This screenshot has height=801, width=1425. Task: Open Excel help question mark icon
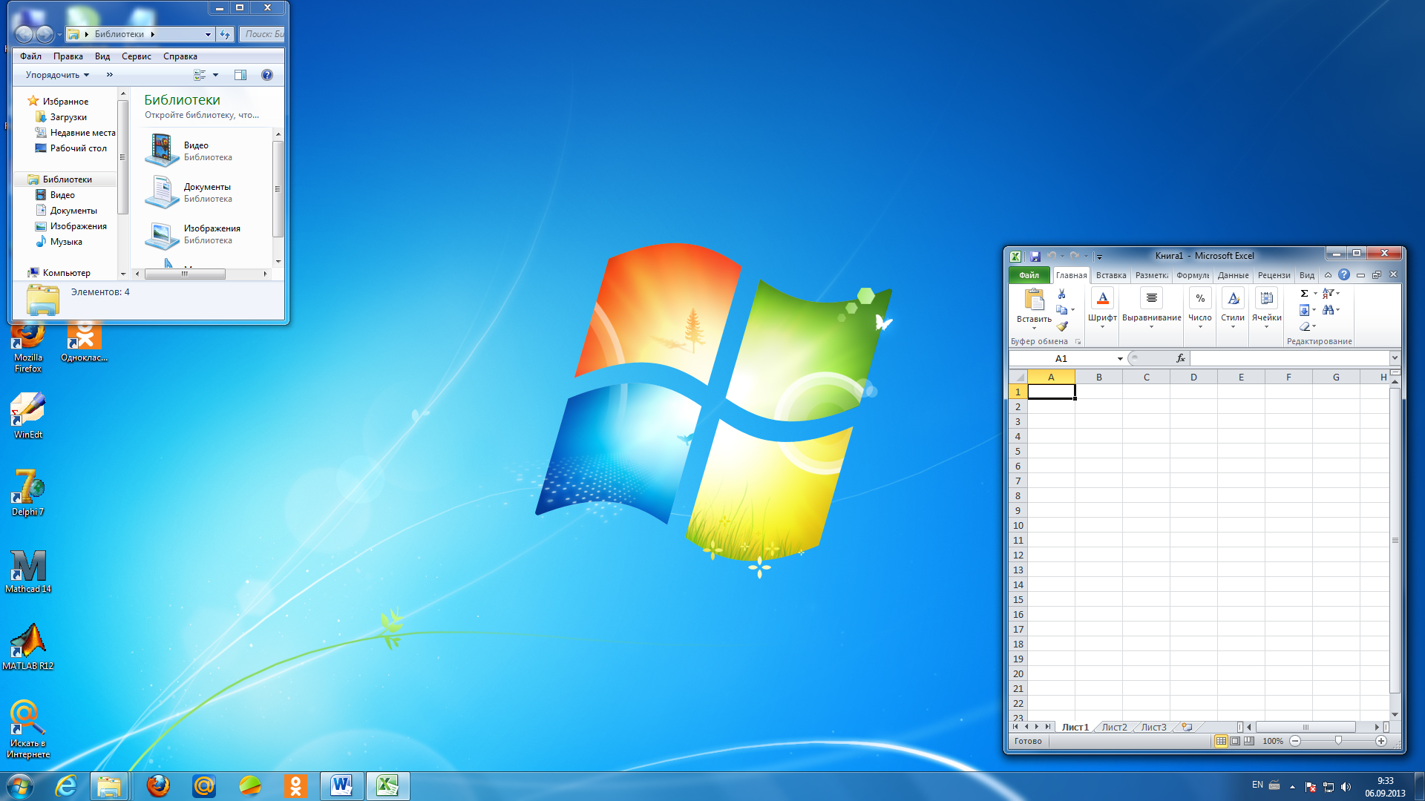(x=1344, y=275)
